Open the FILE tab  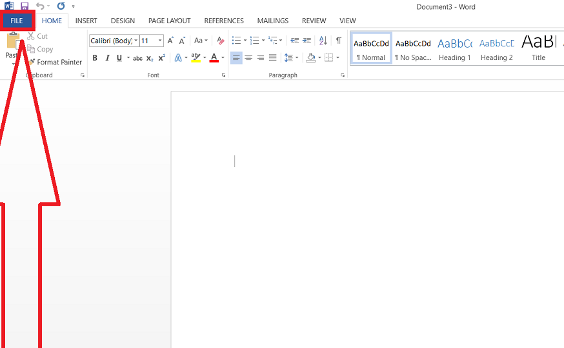pyautogui.click(x=17, y=21)
